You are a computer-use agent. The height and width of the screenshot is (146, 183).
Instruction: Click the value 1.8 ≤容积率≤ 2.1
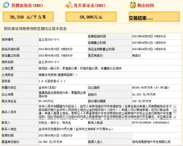tap(52, 81)
